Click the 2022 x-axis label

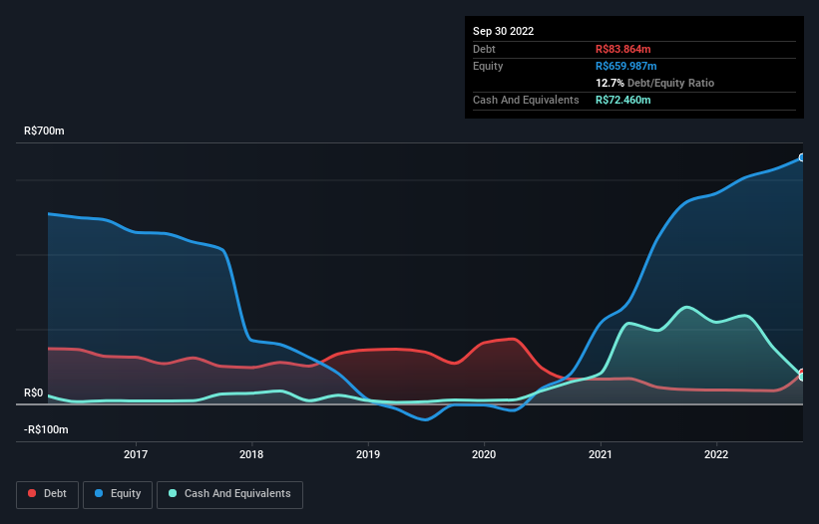tap(716, 454)
